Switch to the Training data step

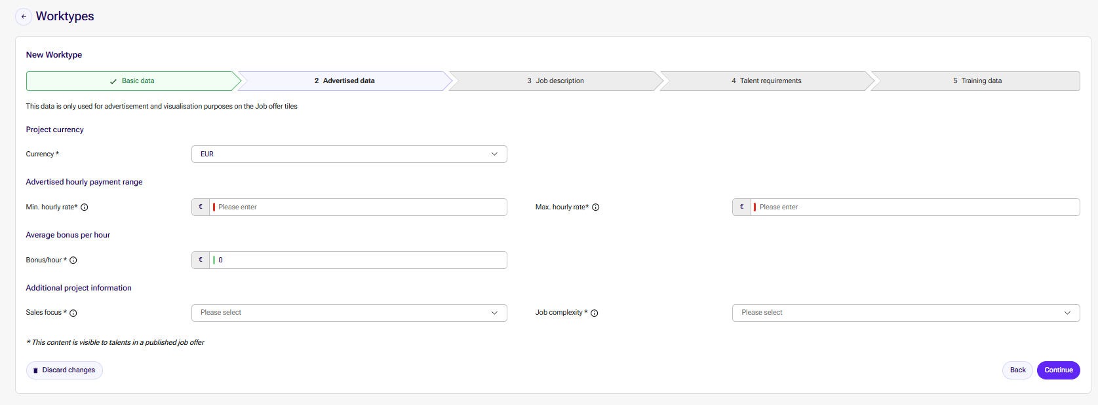977,81
